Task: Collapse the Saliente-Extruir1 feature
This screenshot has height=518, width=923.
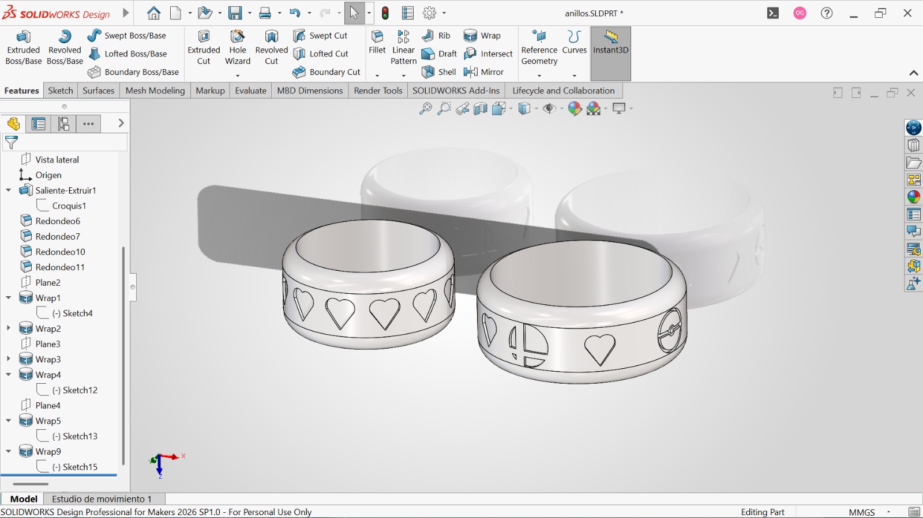Action: click(9, 190)
